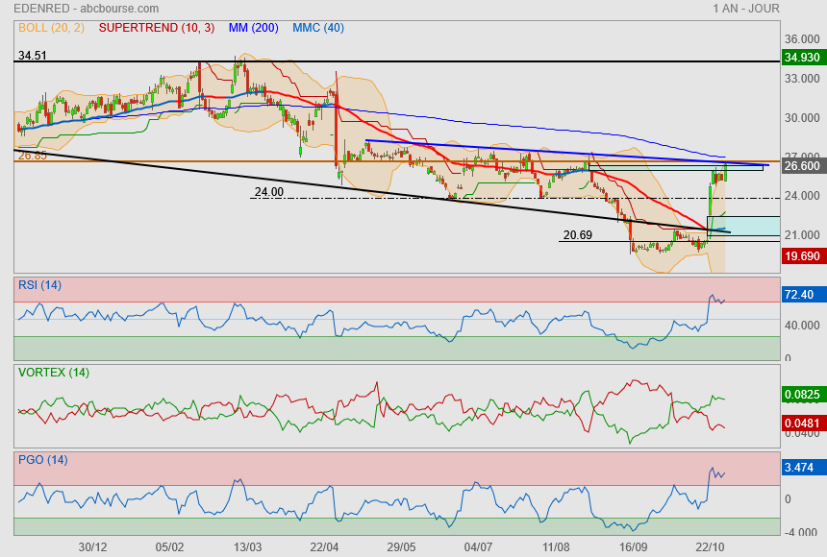
Task: Select the VORTEX (14) panel label
Action: pos(54,373)
